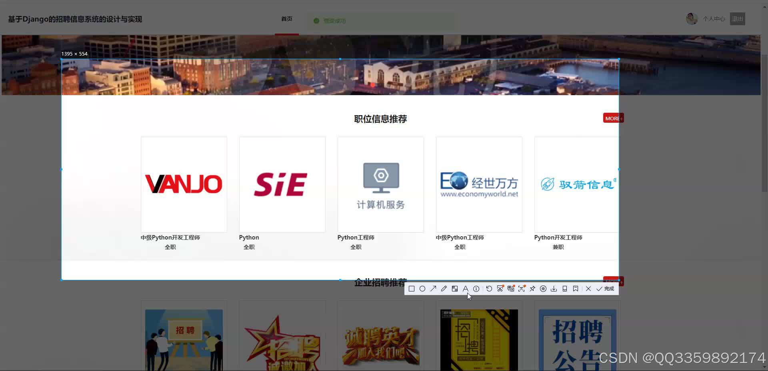Viewport: 768px width, 371px height.
Task: Open the cartoon people 招聘 poster
Action: point(184,340)
